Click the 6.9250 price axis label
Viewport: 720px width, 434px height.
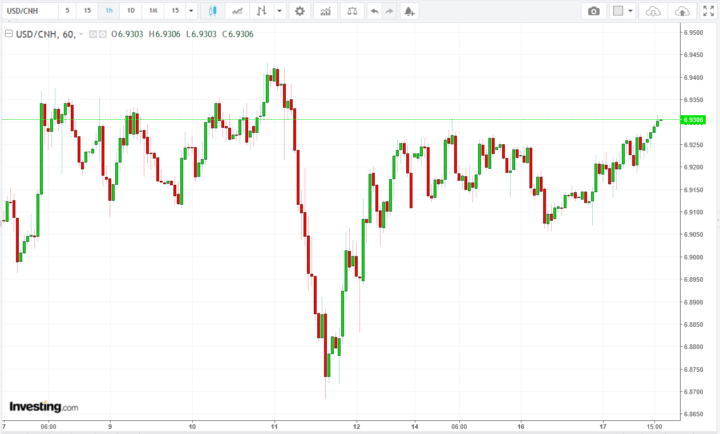coord(694,145)
